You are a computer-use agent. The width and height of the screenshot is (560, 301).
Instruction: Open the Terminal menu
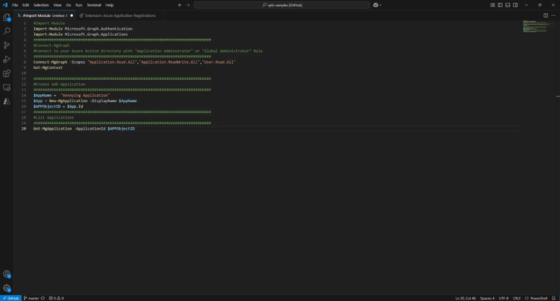coord(94,5)
